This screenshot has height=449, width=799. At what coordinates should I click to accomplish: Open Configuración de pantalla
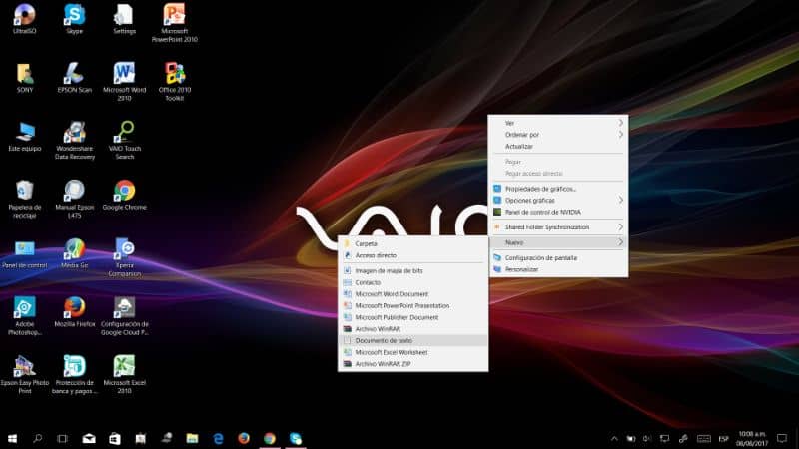pyautogui.click(x=558, y=258)
